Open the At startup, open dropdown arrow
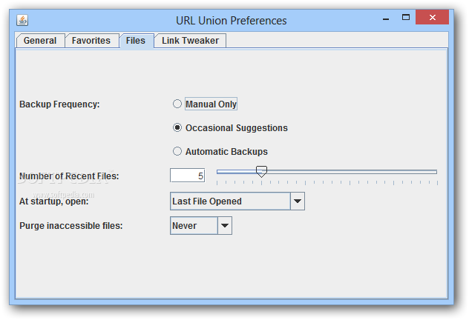The image size is (469, 320). pyautogui.click(x=298, y=201)
